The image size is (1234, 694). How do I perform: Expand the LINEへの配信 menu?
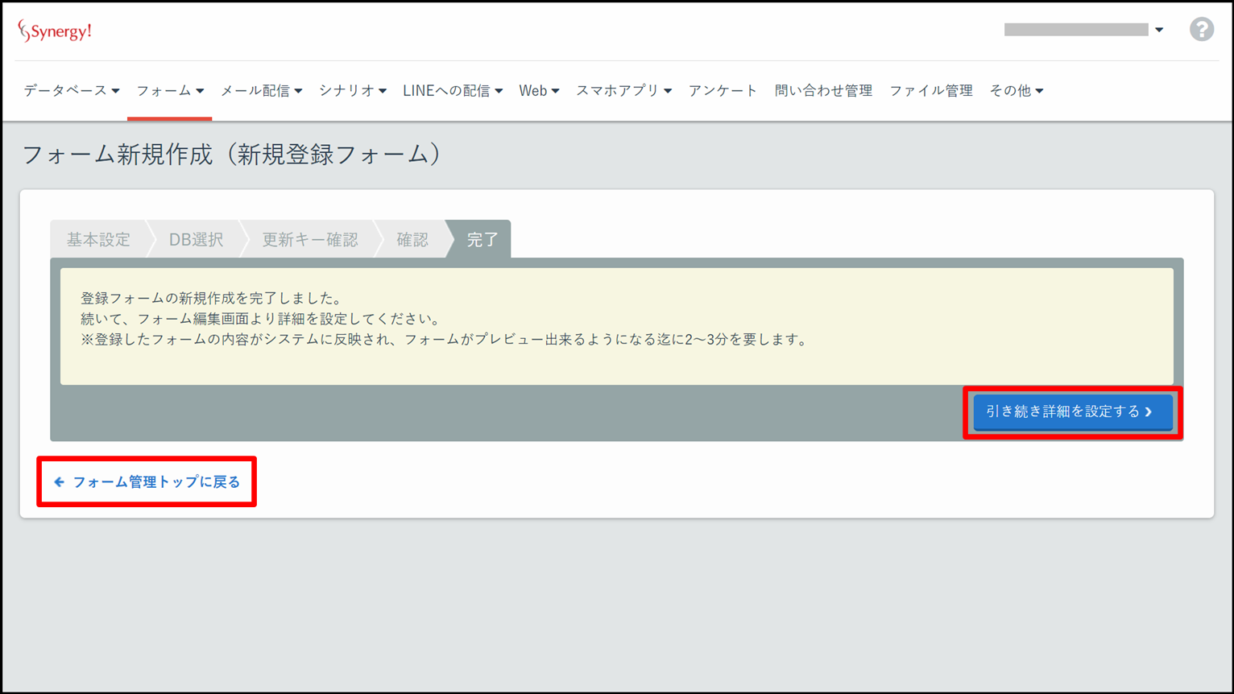[x=452, y=91]
